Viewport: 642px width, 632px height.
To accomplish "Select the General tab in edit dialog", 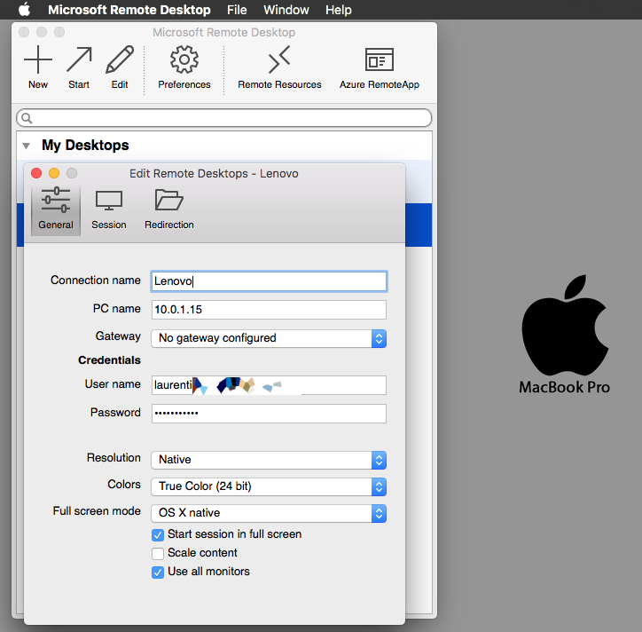I will (56, 210).
